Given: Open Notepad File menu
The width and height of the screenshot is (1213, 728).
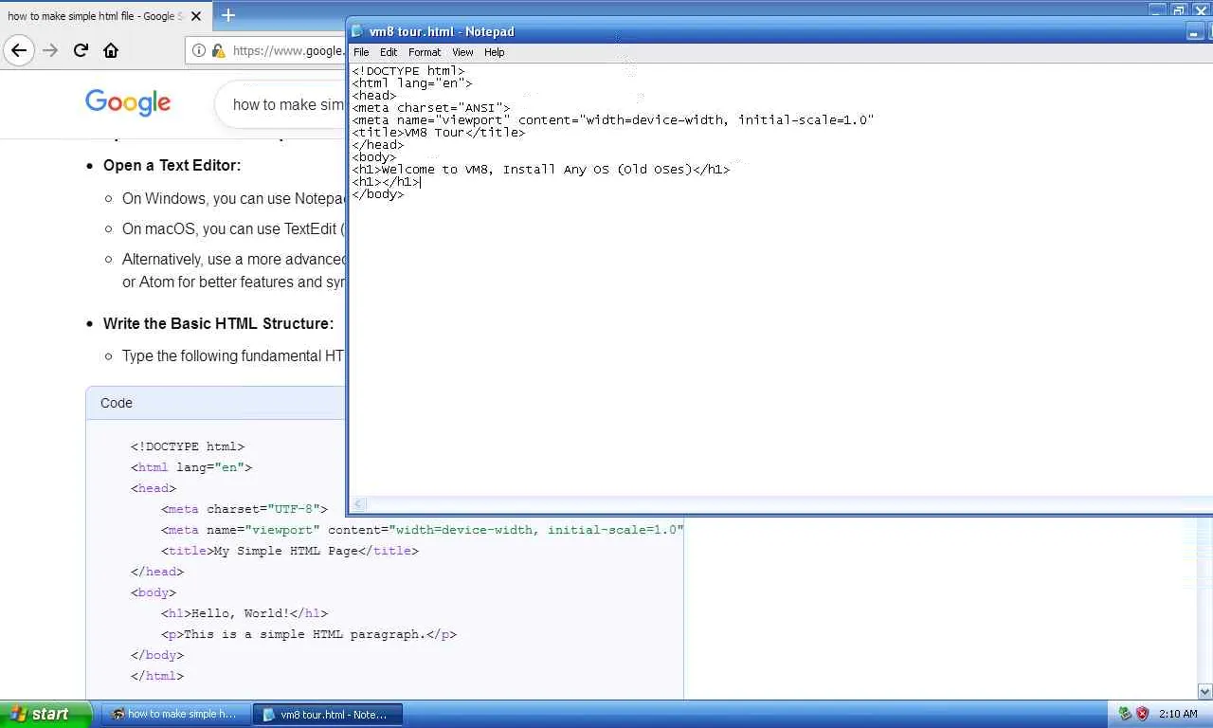Looking at the screenshot, I should point(361,52).
